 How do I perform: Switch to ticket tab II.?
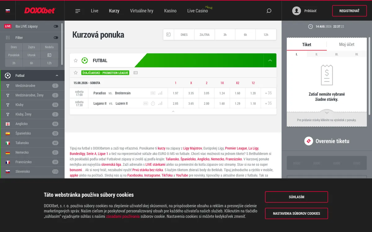click(317, 54)
